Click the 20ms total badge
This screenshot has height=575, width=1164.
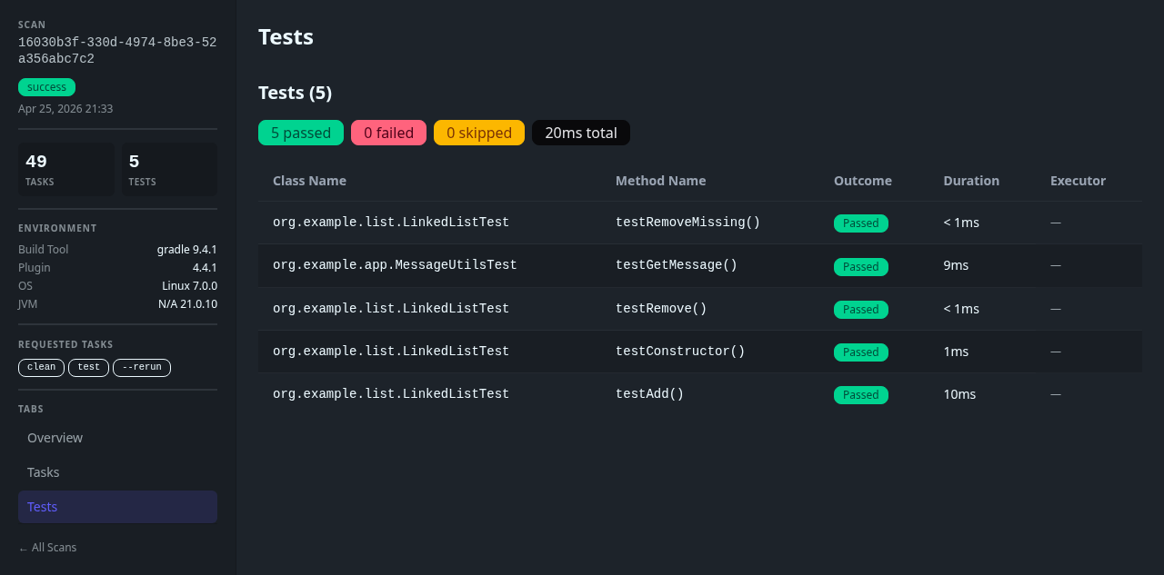tap(580, 133)
